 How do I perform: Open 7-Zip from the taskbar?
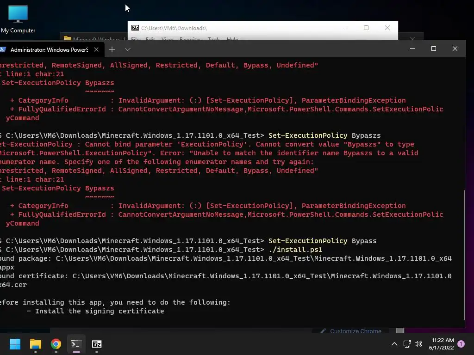pyautogui.click(x=96, y=344)
